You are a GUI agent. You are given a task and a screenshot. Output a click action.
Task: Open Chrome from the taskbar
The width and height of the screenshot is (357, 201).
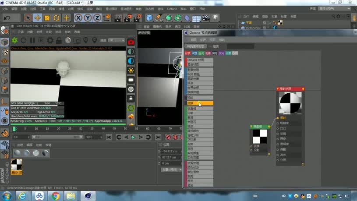point(56,196)
